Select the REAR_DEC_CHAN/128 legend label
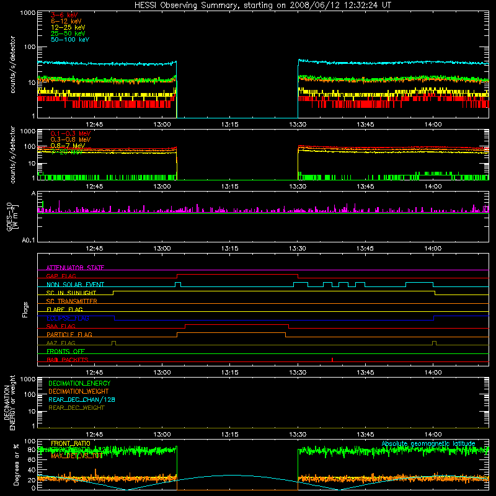 tap(82, 399)
